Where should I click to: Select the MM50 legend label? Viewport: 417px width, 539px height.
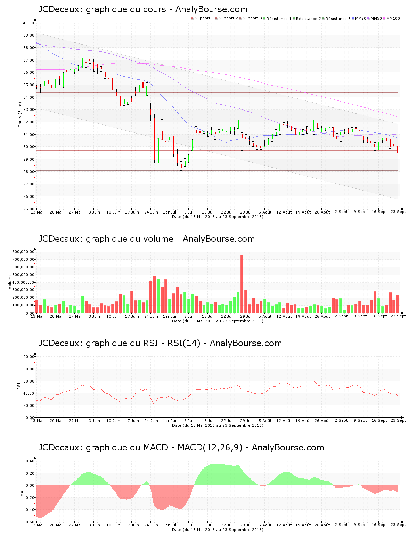pos(376,18)
